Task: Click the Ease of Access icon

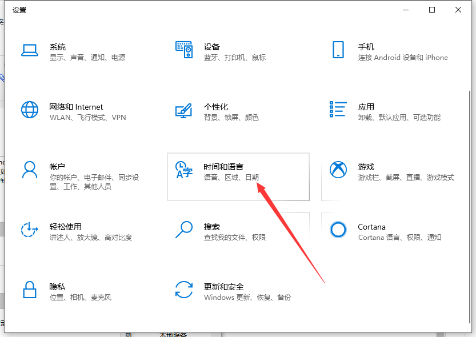Action: [30, 230]
